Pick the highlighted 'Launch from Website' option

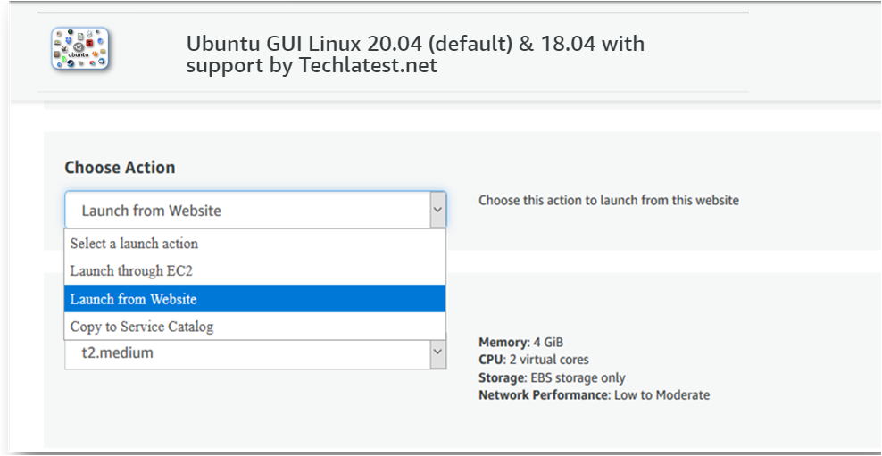tap(133, 299)
